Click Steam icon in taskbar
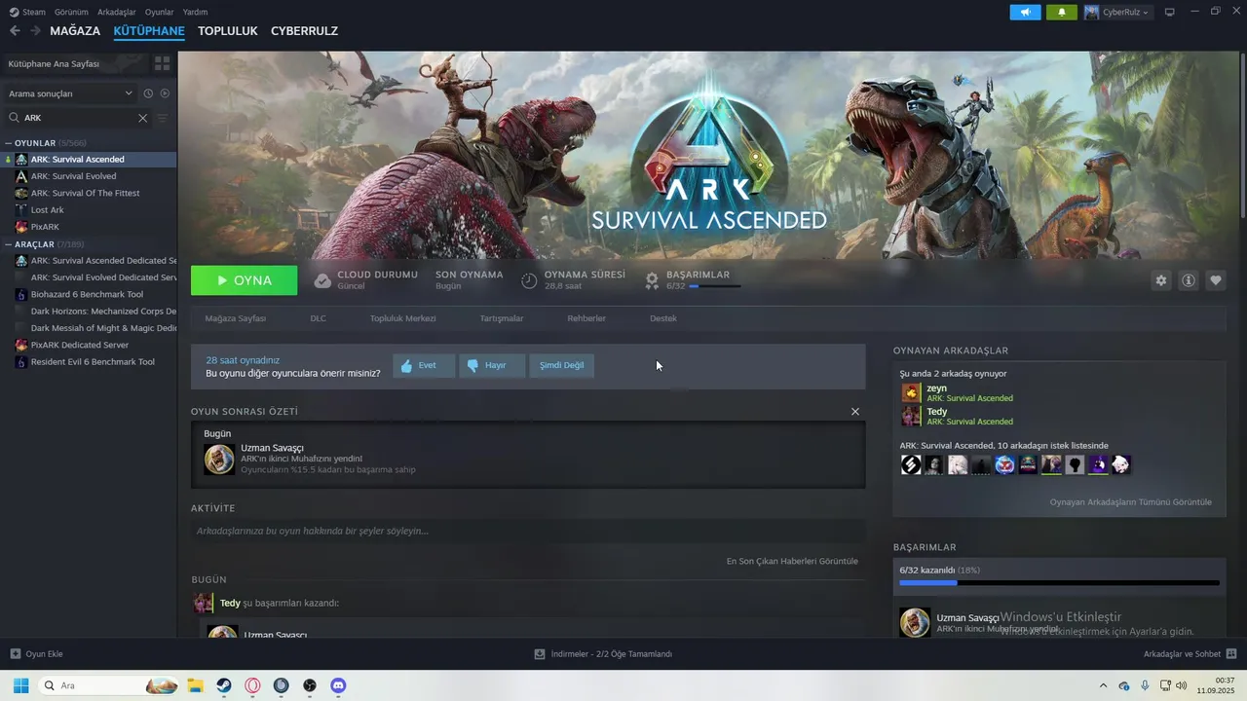Screen dimensions: 1247x701 click(224, 685)
